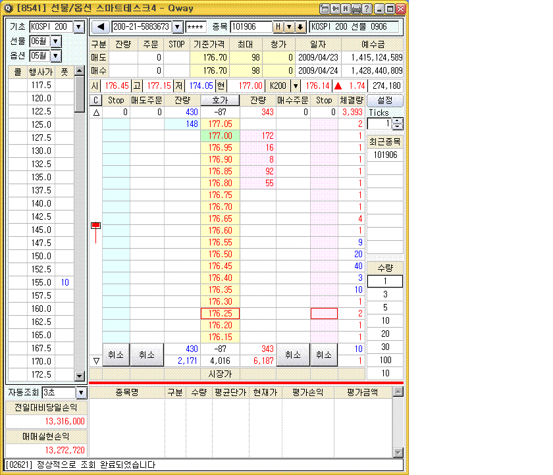Screen dimensions: 553x475
Task: Open the 옵션 05월 month dropdown
Action: [x=56, y=56]
